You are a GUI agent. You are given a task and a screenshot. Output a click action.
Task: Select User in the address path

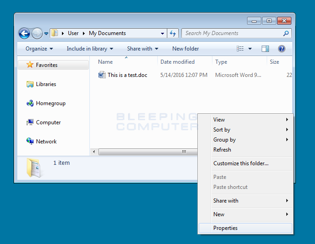click(73, 33)
